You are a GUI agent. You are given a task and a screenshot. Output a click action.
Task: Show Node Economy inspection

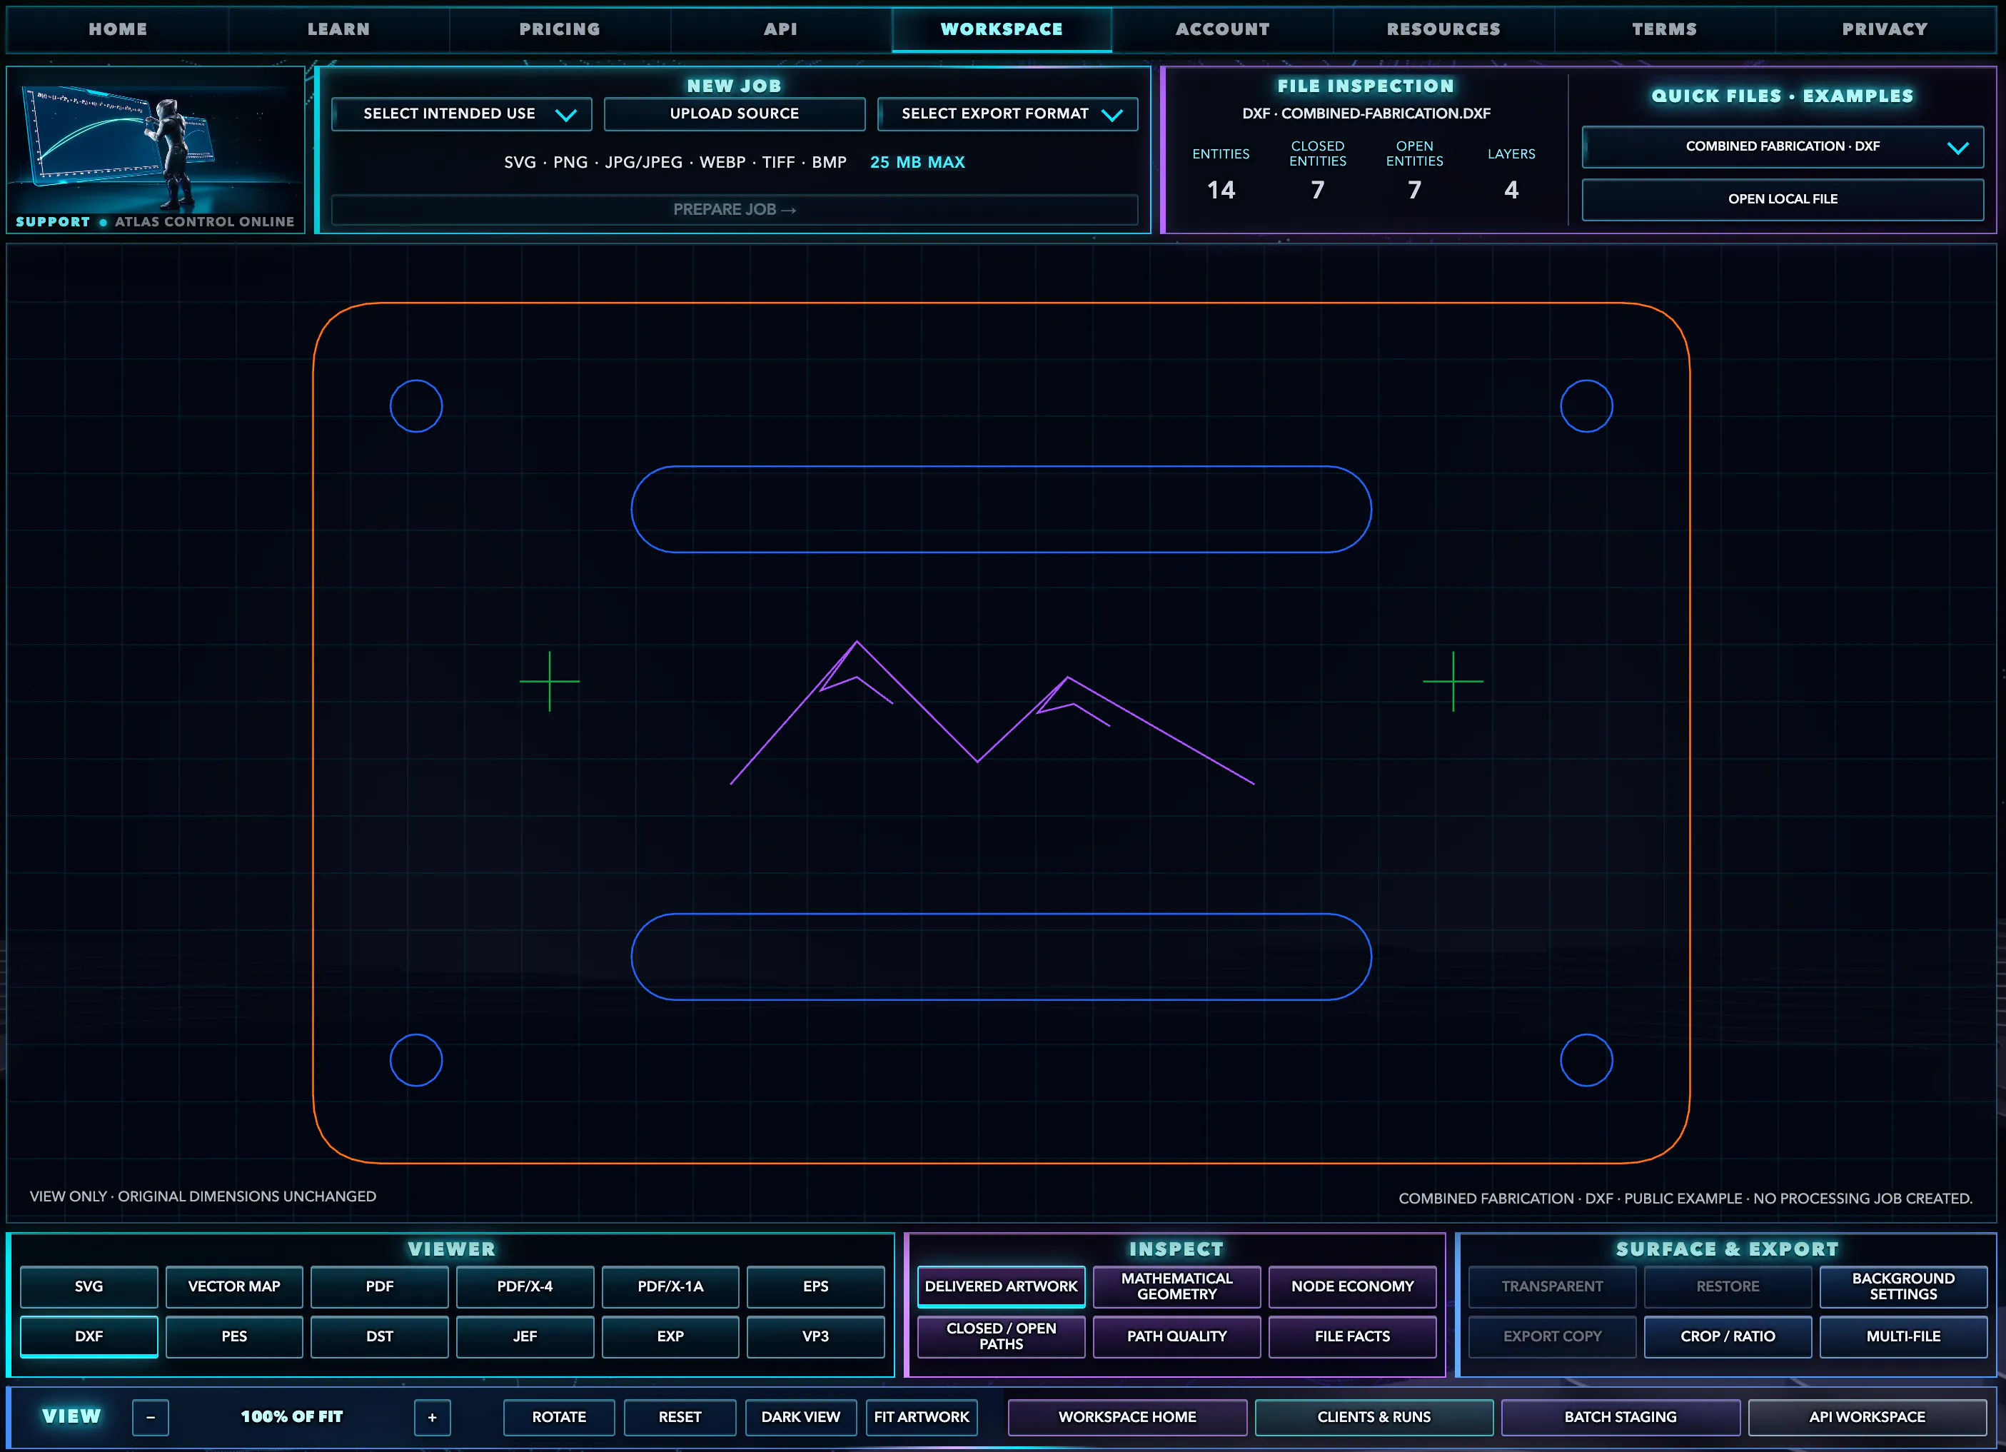click(1352, 1286)
